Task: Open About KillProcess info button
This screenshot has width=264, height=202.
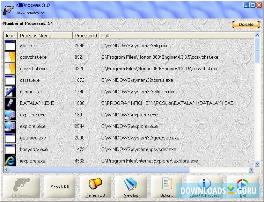Action: [x=205, y=187]
